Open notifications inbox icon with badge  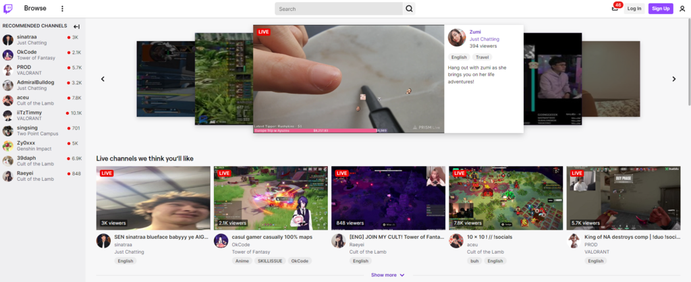(615, 8)
